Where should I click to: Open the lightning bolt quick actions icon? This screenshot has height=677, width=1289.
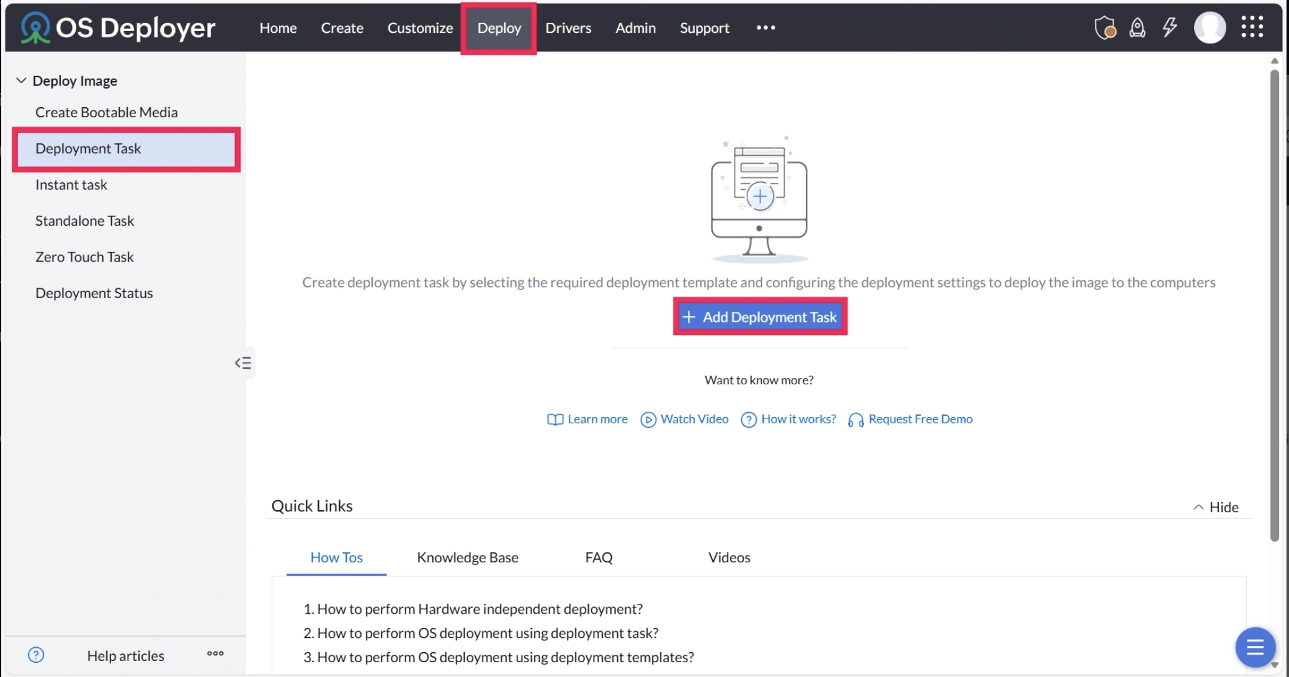1170,27
